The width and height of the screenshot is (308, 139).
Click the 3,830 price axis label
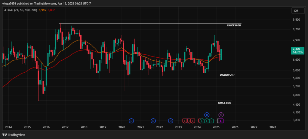[x=296, y=120]
